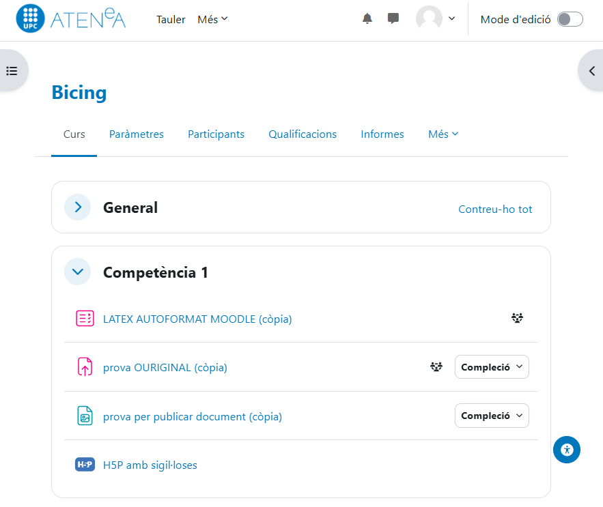Open the H5P amb sigil·loses activity link

[x=150, y=465]
